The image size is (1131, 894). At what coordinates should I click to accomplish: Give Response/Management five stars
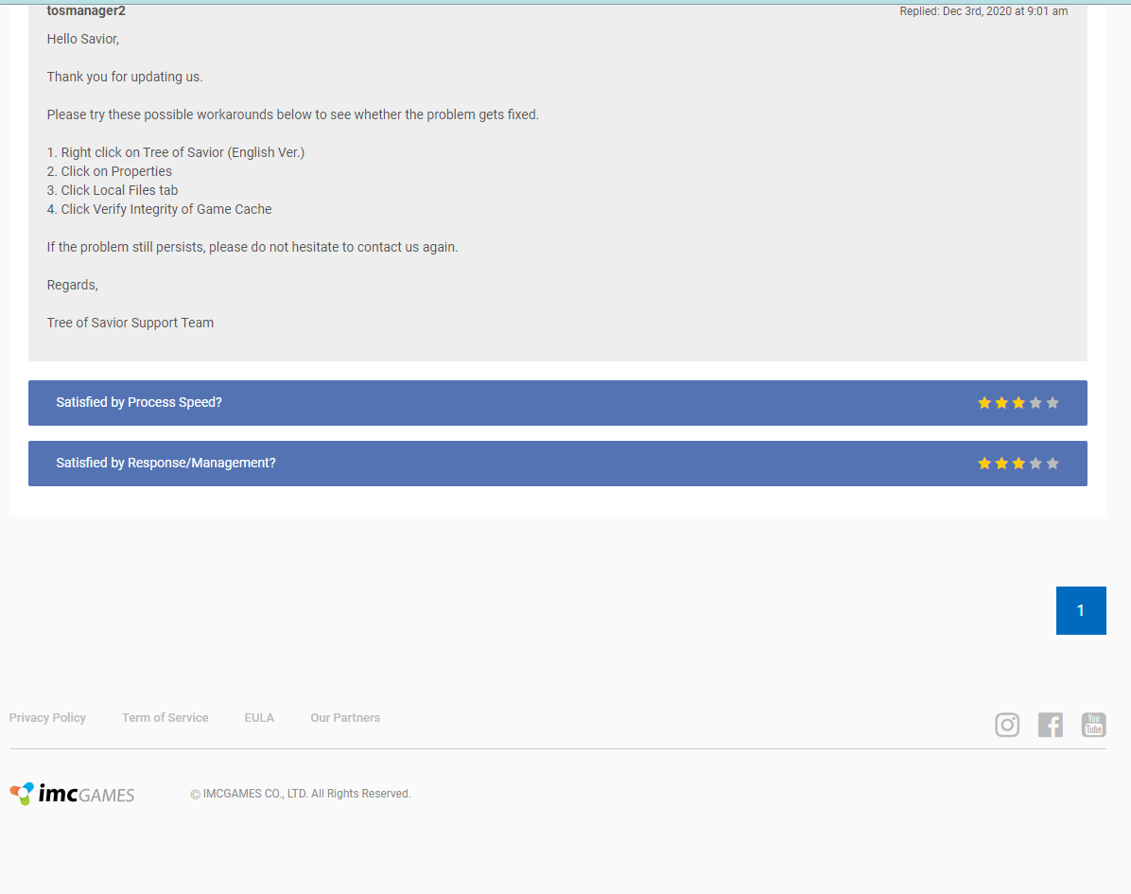pyautogui.click(x=1053, y=464)
